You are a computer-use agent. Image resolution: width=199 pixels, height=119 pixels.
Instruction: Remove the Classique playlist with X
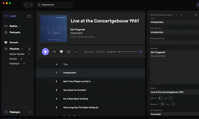coord(24,64)
